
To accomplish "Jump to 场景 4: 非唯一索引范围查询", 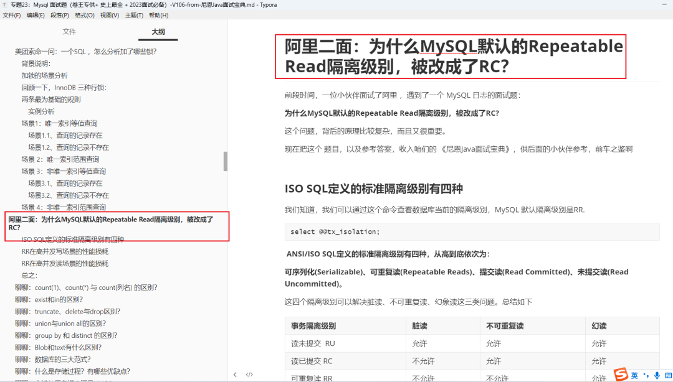I will pos(64,208).
